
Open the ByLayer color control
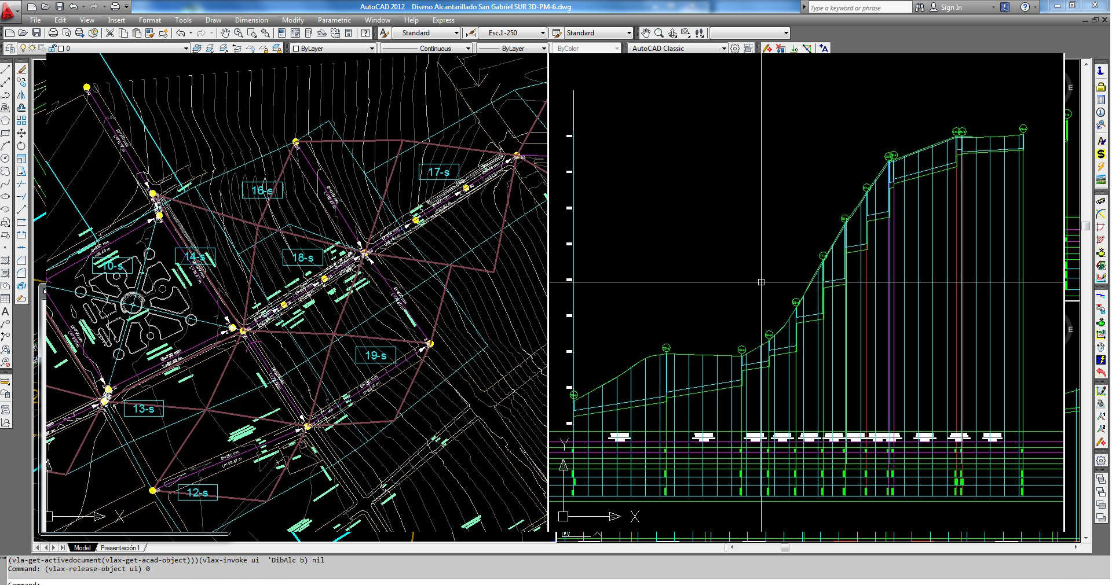333,49
